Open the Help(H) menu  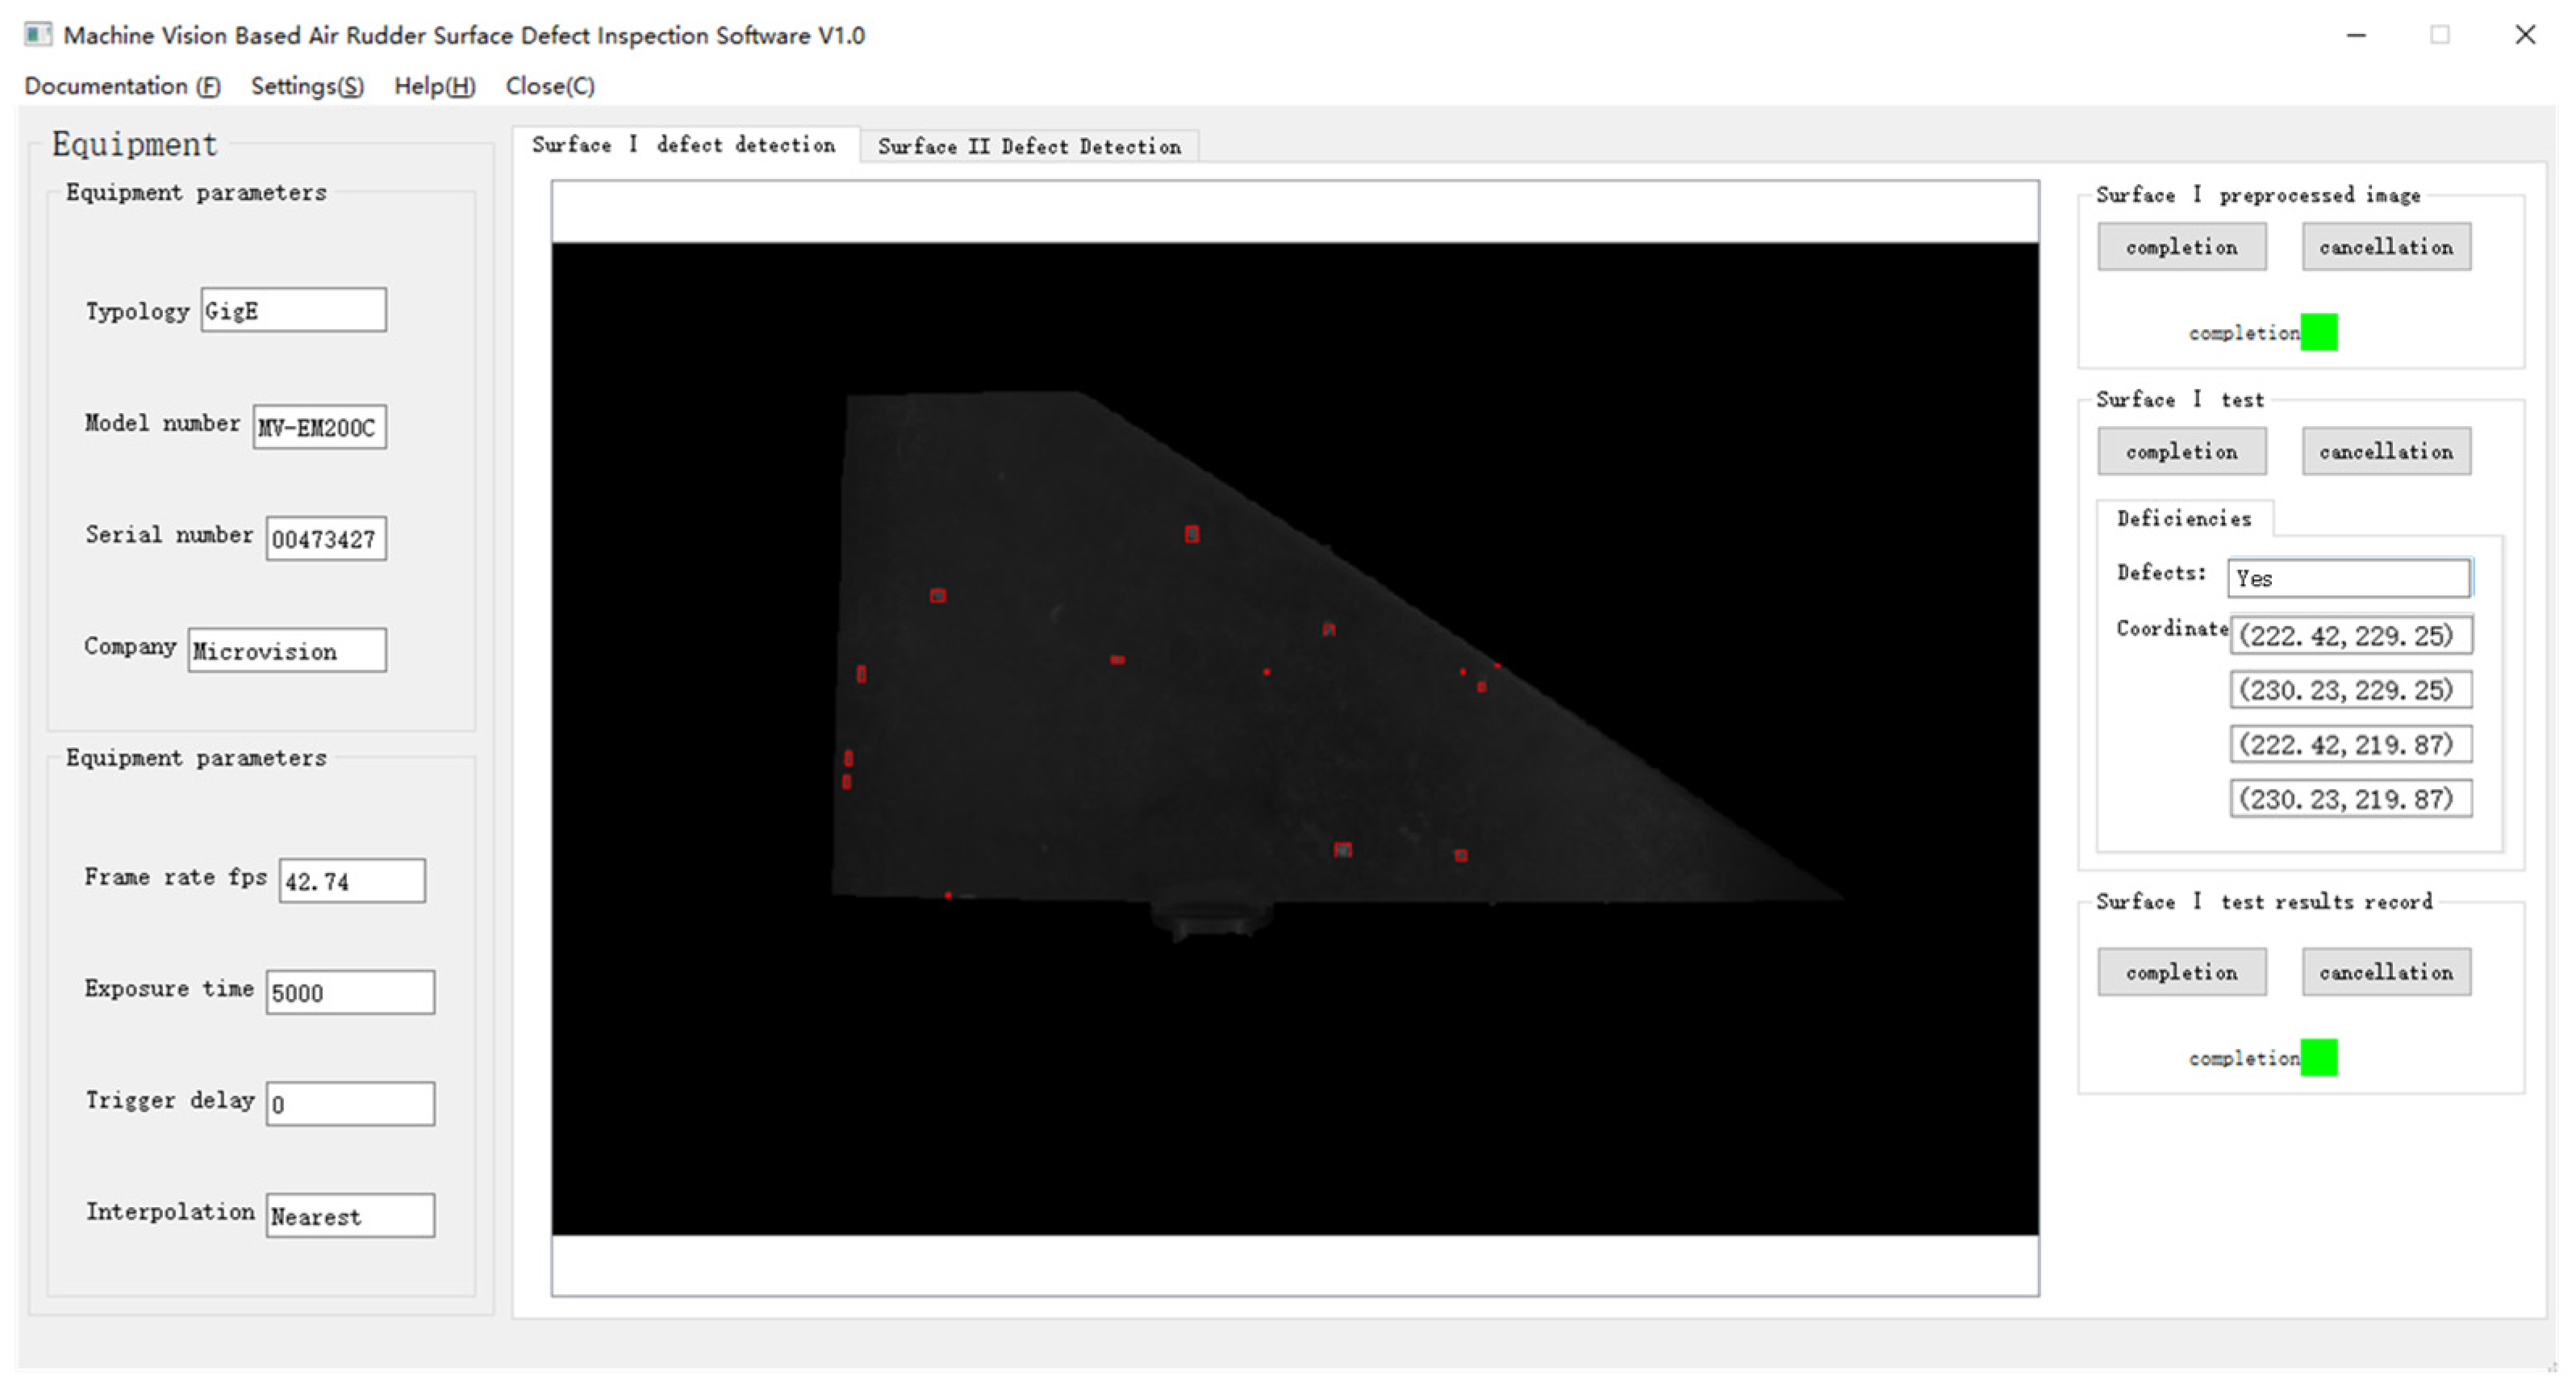tap(434, 86)
